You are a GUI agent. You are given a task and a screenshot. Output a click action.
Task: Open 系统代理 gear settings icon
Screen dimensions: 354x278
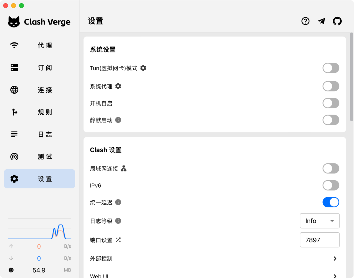[x=118, y=86]
